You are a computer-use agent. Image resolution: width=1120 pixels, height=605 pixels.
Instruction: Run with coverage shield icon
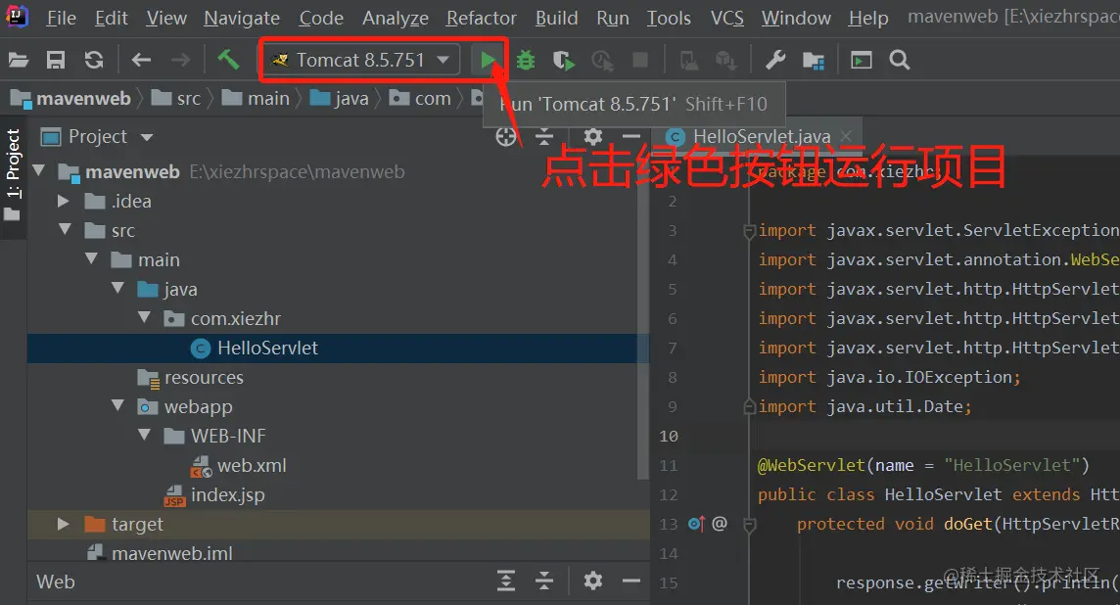click(x=564, y=61)
